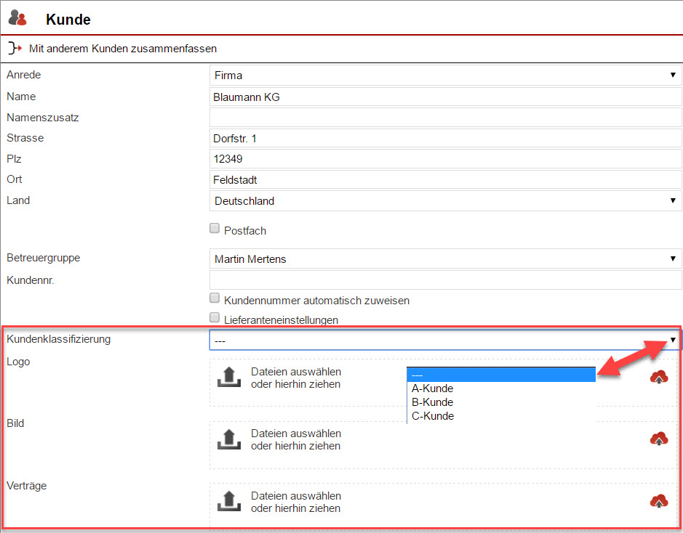Click the upload tray icon in Verträge row
Image resolution: width=683 pixels, height=533 pixels.
[x=230, y=501]
